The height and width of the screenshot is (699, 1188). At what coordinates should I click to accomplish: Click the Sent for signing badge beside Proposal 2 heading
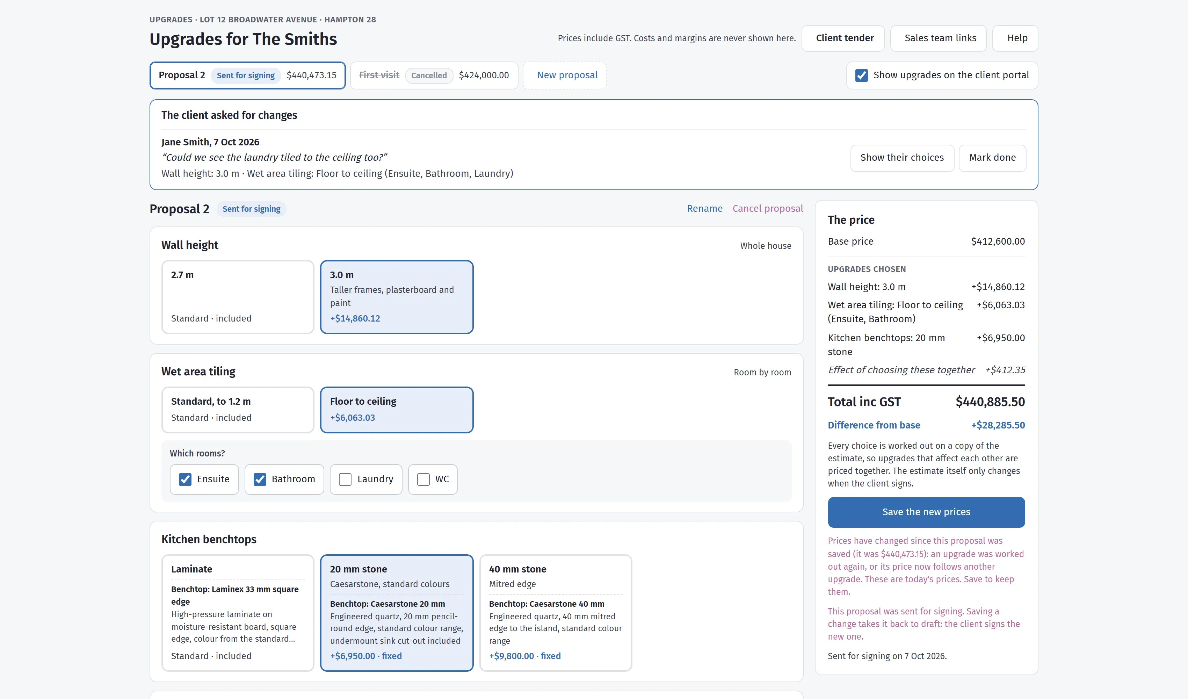point(251,209)
